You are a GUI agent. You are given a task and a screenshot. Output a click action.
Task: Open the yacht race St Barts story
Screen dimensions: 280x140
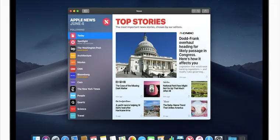128,108
